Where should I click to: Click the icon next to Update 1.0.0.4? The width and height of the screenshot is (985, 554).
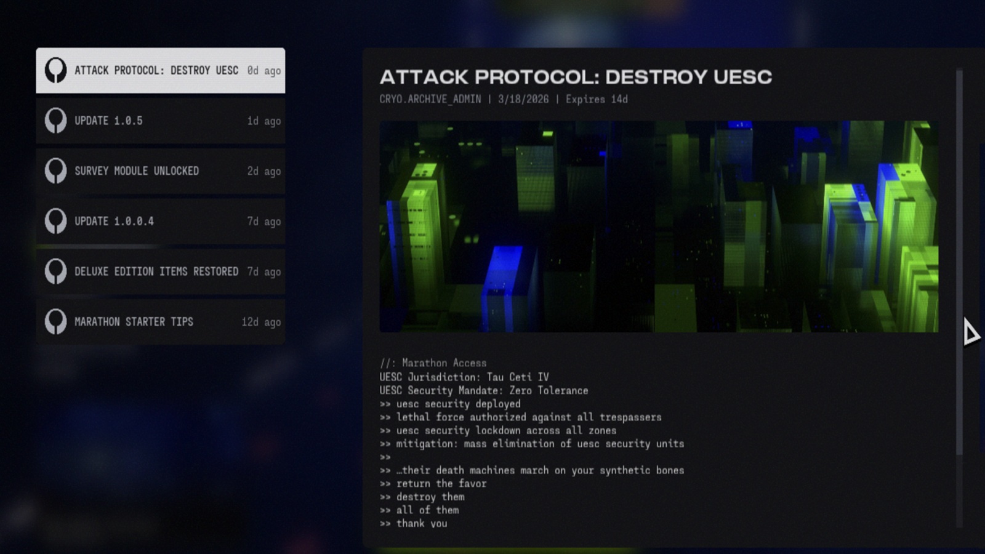55,222
